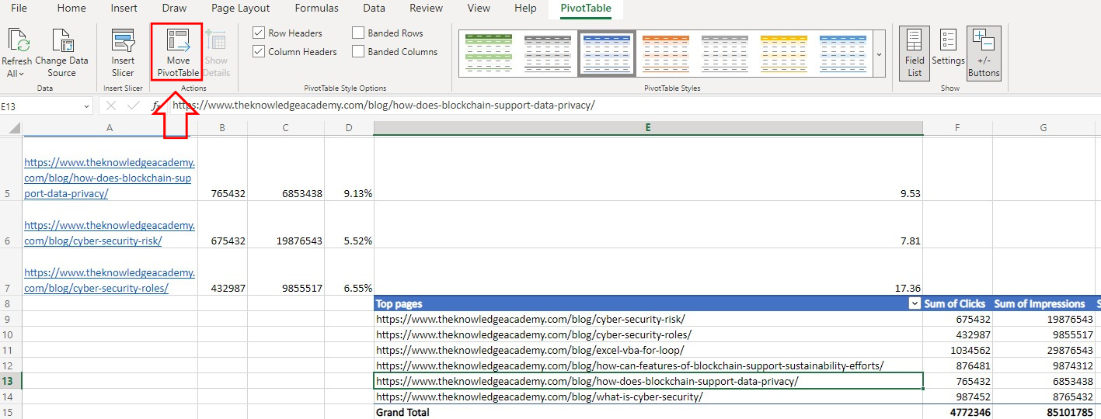Apply the selected blue PivotTable style

(x=607, y=54)
